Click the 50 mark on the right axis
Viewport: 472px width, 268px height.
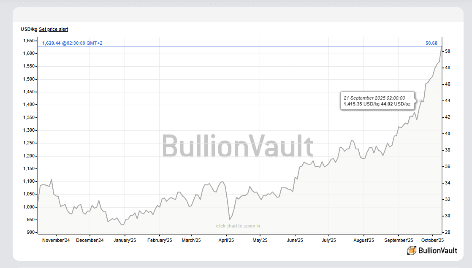pos(448,51)
